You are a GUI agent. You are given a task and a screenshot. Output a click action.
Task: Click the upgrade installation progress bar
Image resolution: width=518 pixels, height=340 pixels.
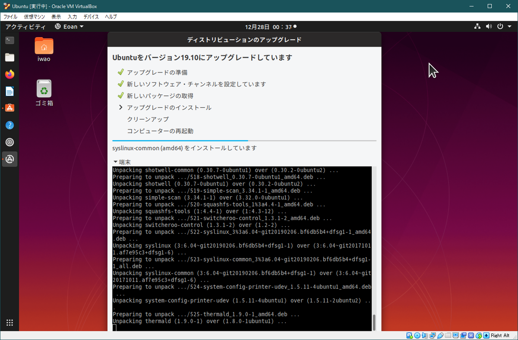coord(244,141)
